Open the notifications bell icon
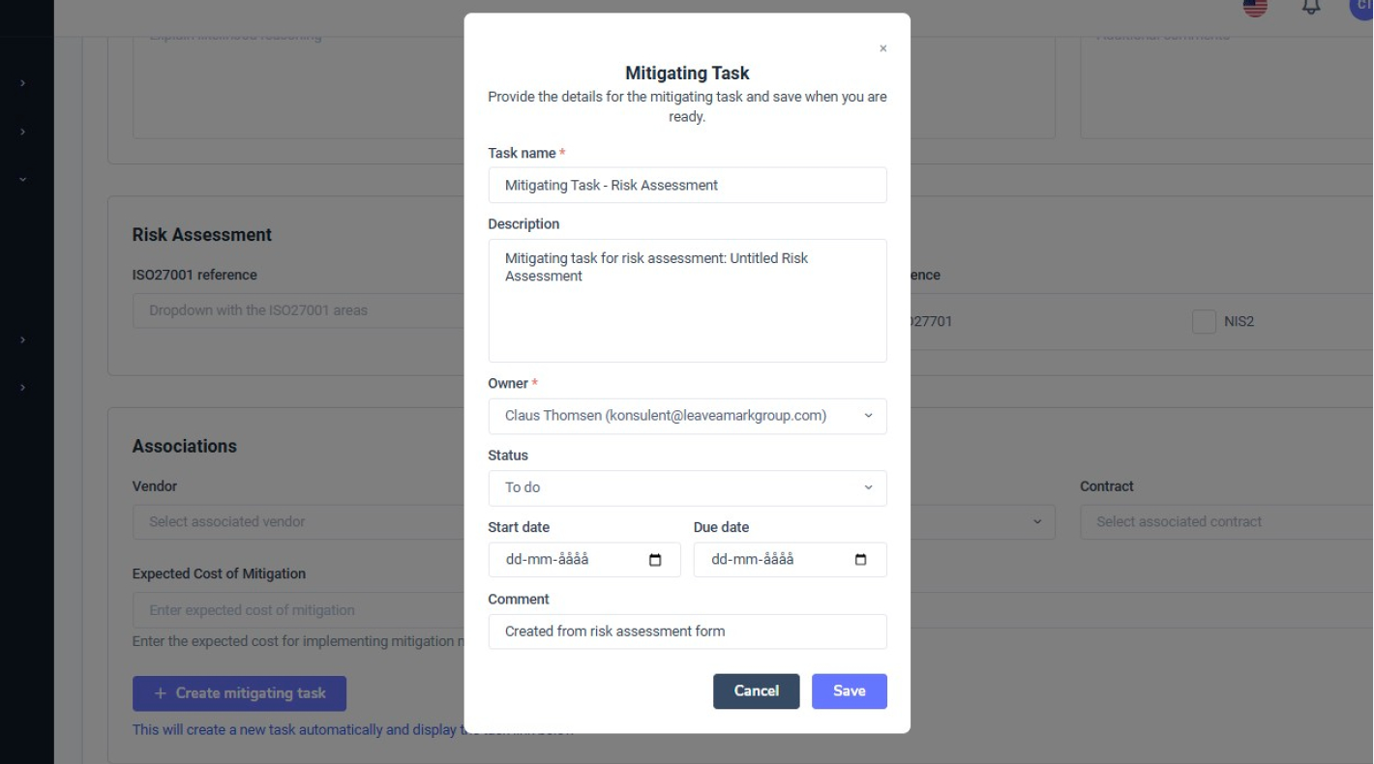 1311,7
